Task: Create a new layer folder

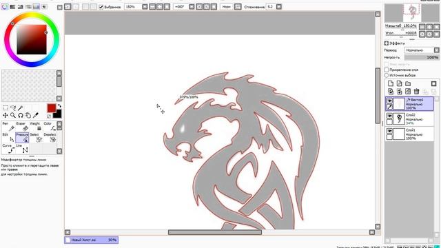Action: 408,83
